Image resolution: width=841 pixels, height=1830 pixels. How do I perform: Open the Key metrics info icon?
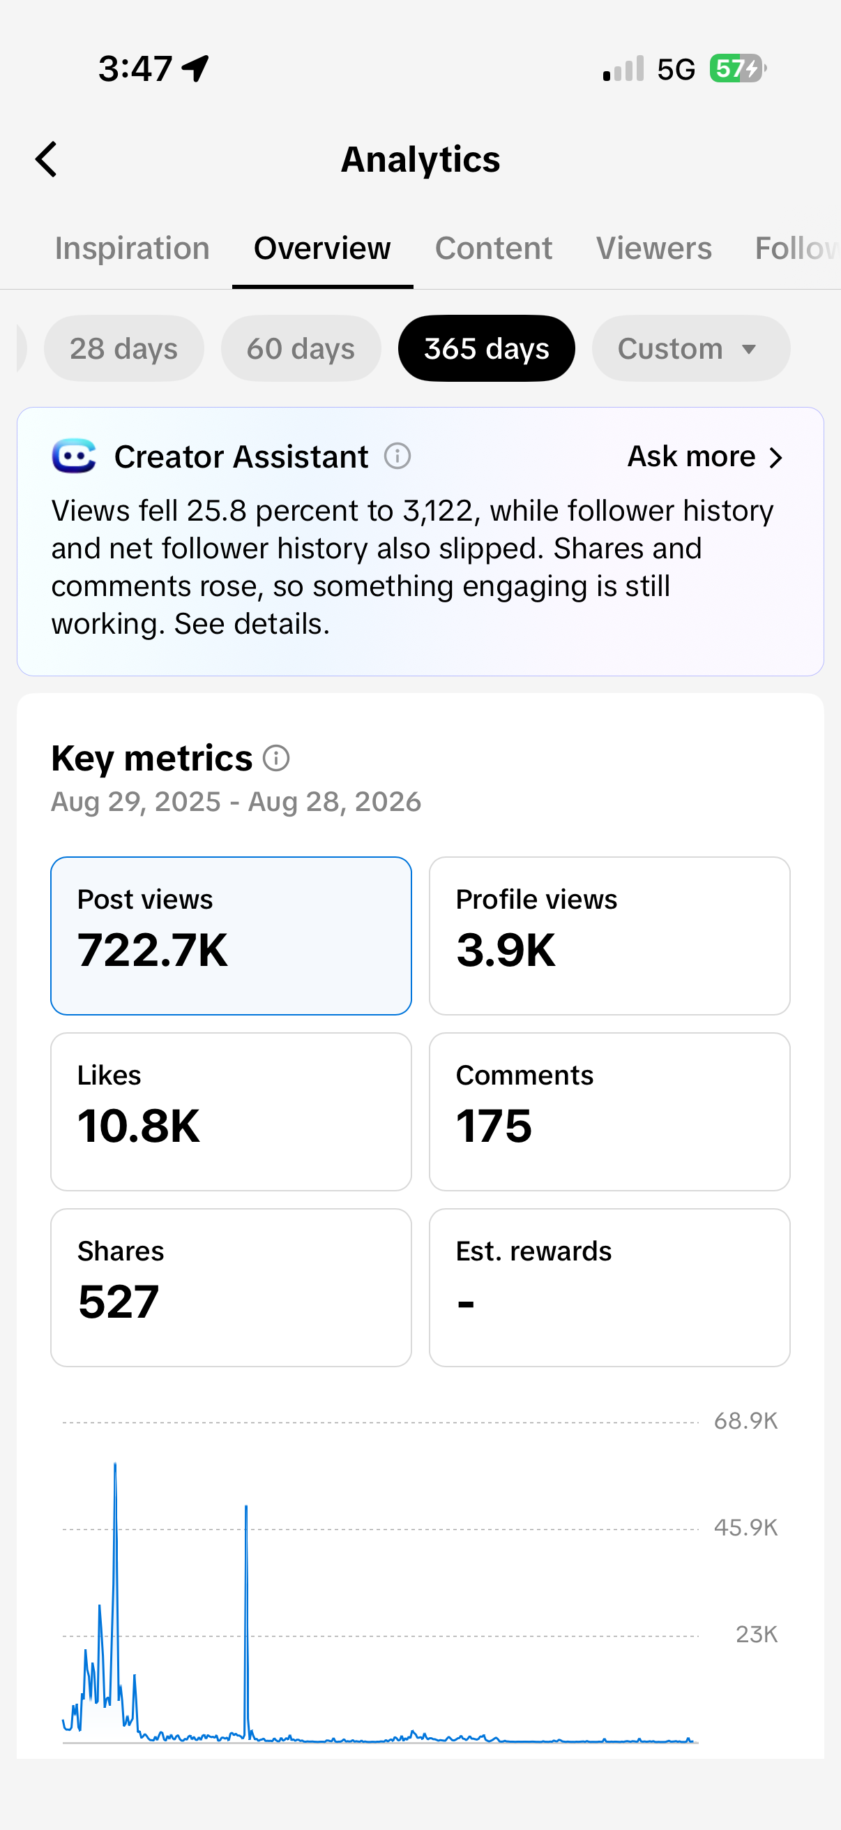coord(276,758)
